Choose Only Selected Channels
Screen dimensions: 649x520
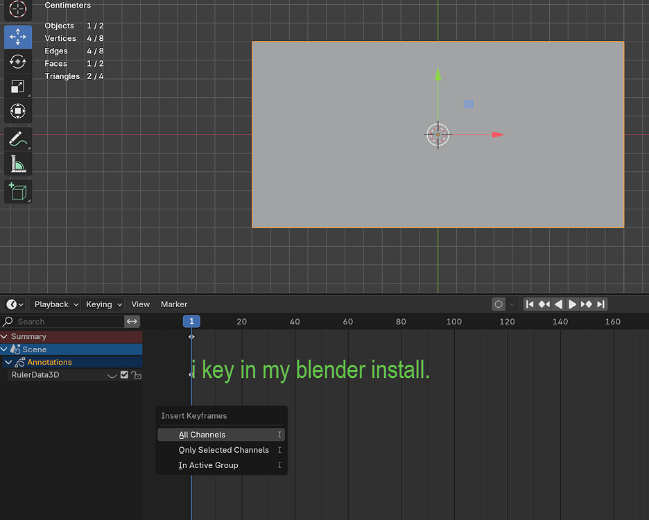click(x=221, y=450)
